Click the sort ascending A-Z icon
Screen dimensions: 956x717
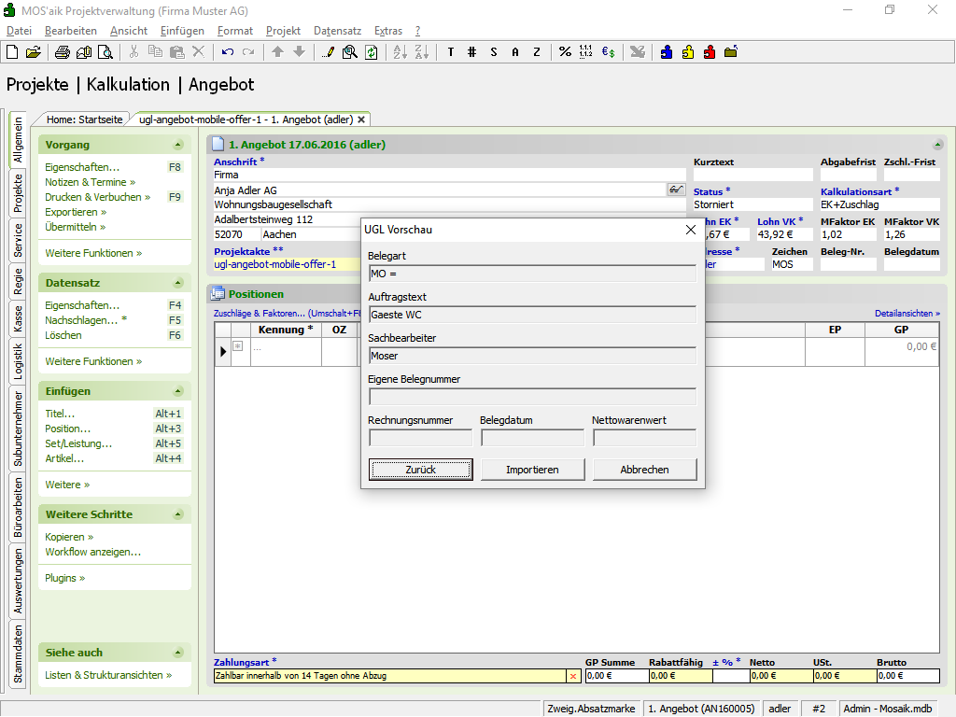pos(400,52)
